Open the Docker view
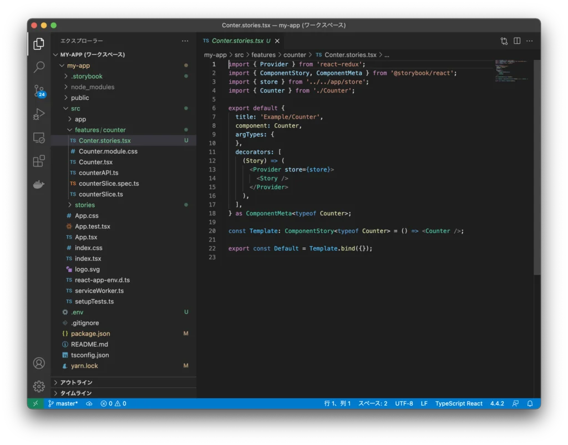Screen dimensions: 568x445 coord(39,185)
